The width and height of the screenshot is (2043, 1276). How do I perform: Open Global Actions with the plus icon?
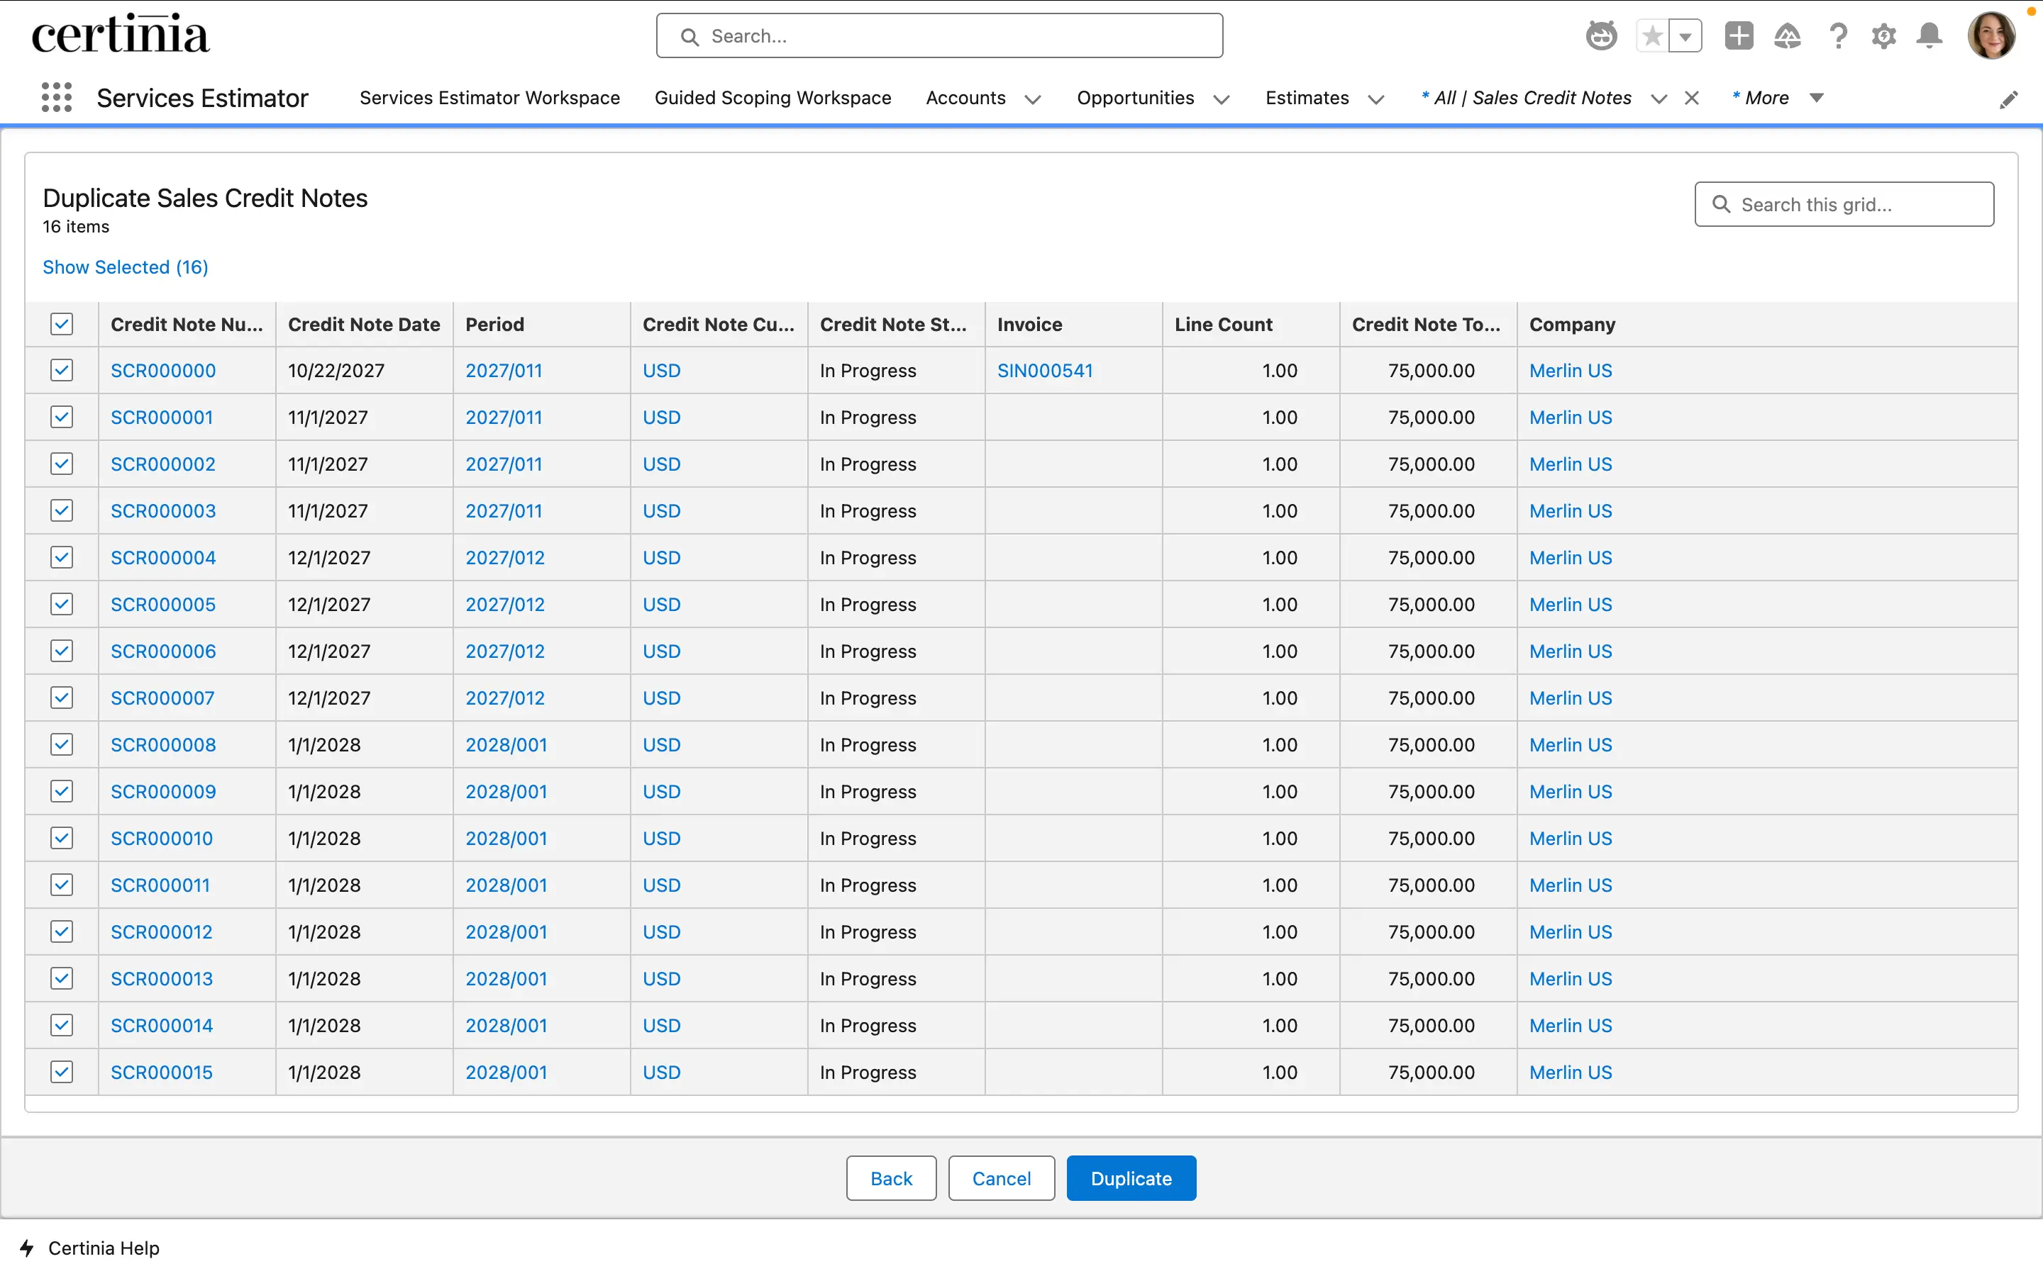1739,35
